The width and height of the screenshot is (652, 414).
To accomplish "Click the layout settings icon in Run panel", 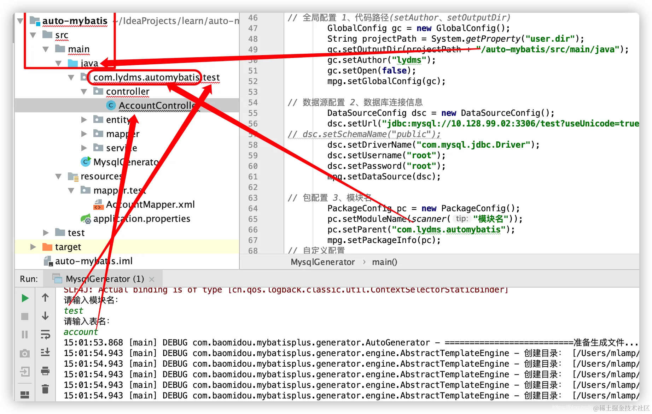I will pyautogui.click(x=25, y=395).
